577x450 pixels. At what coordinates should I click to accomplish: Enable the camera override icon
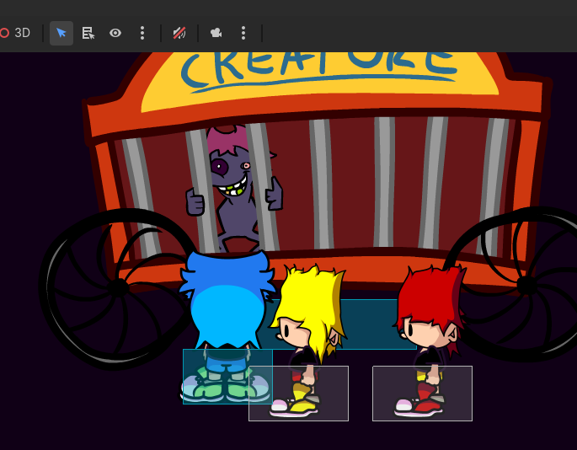[x=216, y=33]
